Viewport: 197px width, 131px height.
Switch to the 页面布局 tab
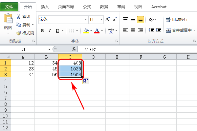(x=66, y=7)
